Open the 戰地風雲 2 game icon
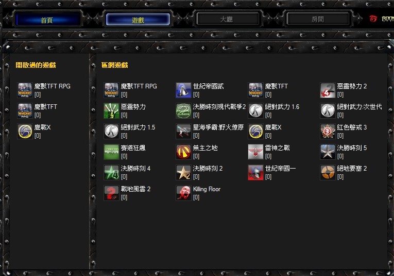394x276 pixels. point(111,193)
